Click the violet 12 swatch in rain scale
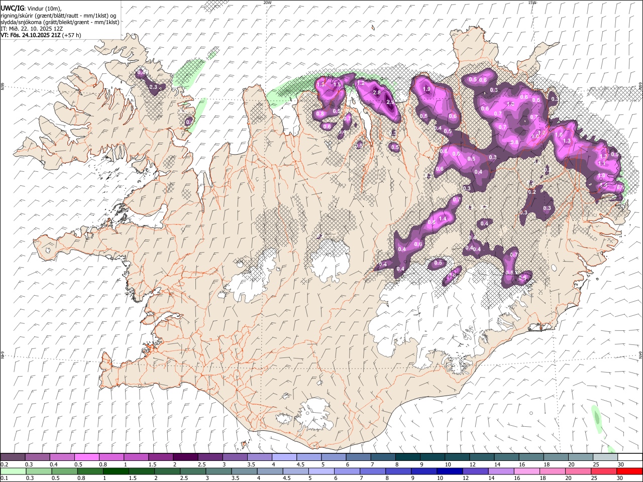Screen dimensions: 643x482 click(475, 471)
